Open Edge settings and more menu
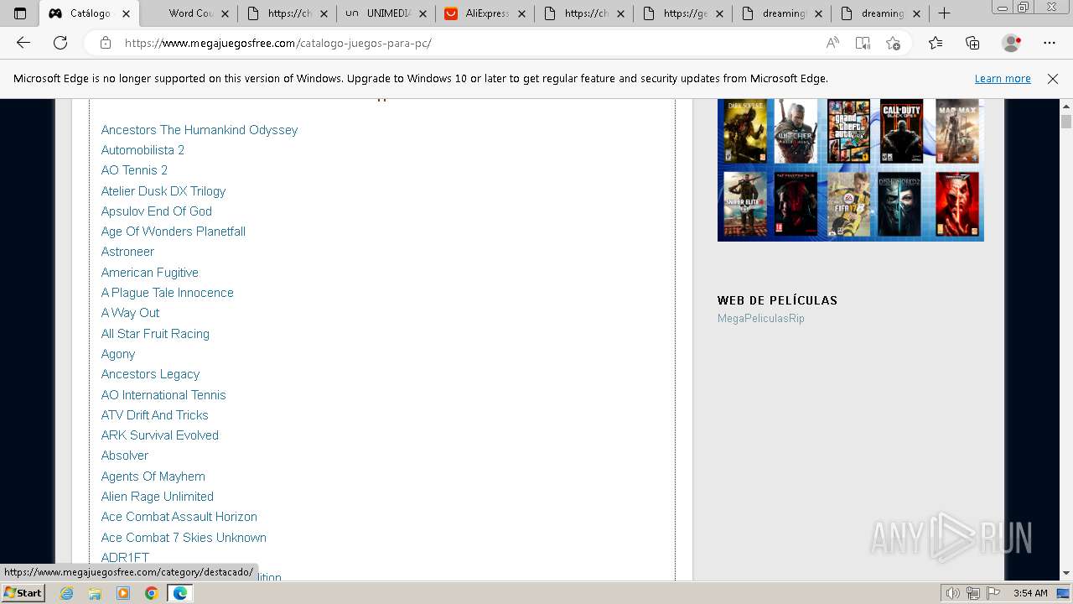Screen dimensions: 1073x604 click(1050, 43)
